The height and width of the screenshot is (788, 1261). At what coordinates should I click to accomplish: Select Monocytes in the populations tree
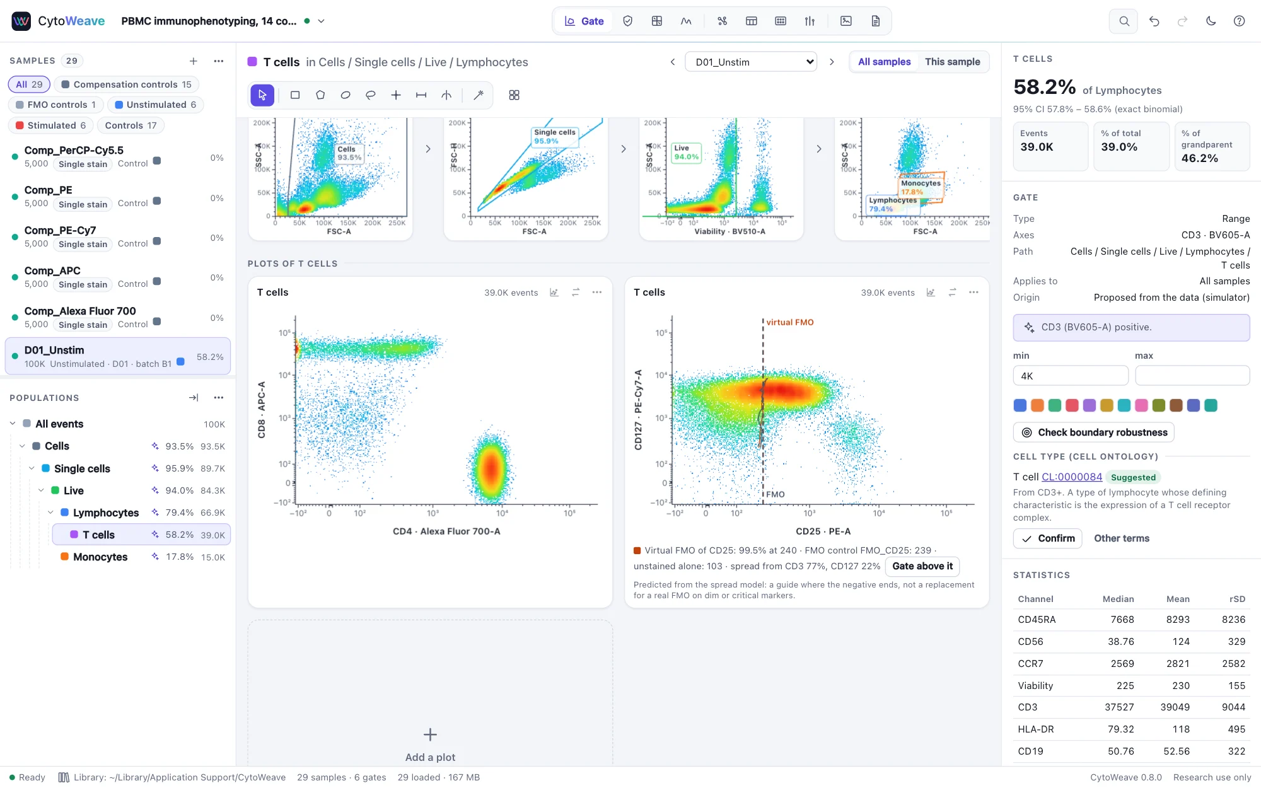(100, 557)
